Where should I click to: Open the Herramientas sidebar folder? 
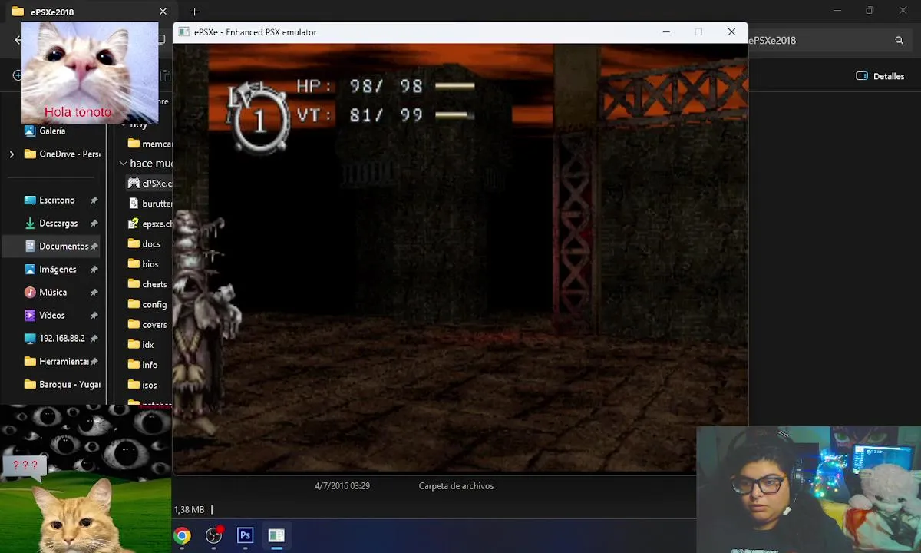tap(56, 361)
